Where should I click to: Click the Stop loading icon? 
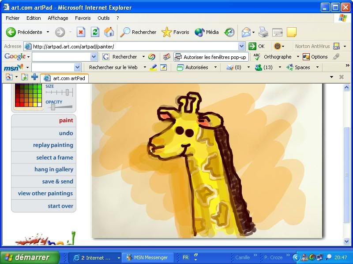pos(81,32)
